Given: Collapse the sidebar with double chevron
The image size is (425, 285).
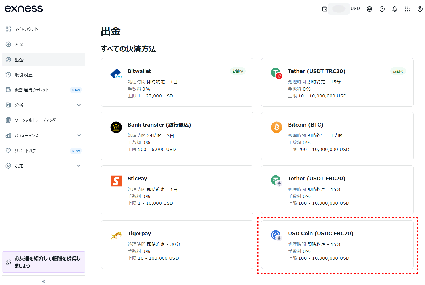Looking at the screenshot, I should point(43,282).
